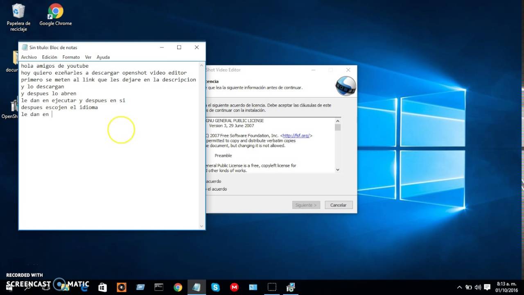Show hidden system tray icons
Image resolution: width=524 pixels, height=295 pixels.
click(x=459, y=287)
